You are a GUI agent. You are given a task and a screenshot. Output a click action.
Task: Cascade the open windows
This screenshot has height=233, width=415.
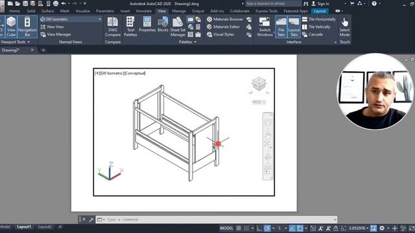[313, 34]
